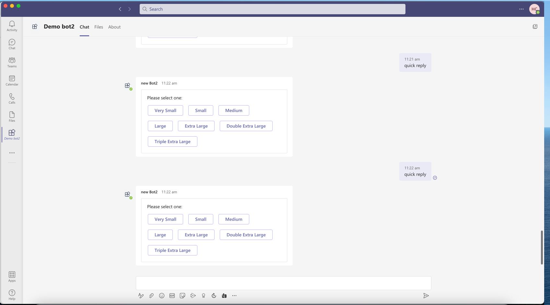This screenshot has width=550, height=305.
Task: Open the emoji picker
Action: 162,296
